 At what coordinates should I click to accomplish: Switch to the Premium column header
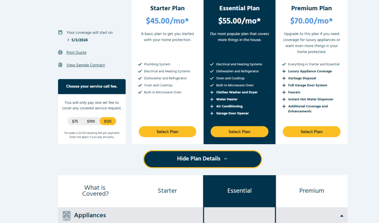point(312,191)
